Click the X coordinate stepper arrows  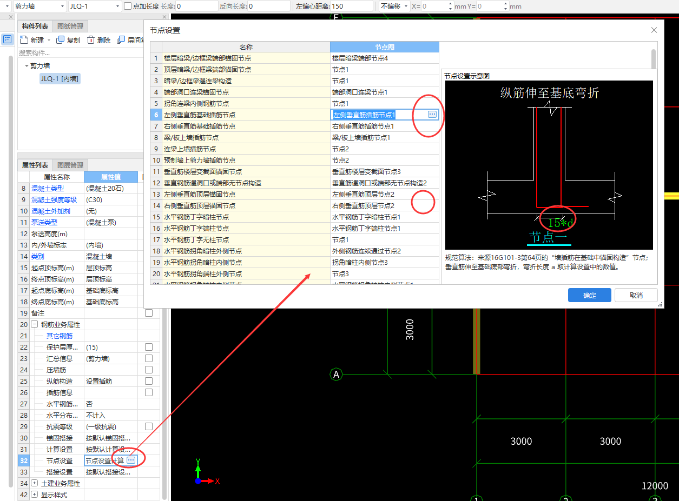tap(451, 6)
